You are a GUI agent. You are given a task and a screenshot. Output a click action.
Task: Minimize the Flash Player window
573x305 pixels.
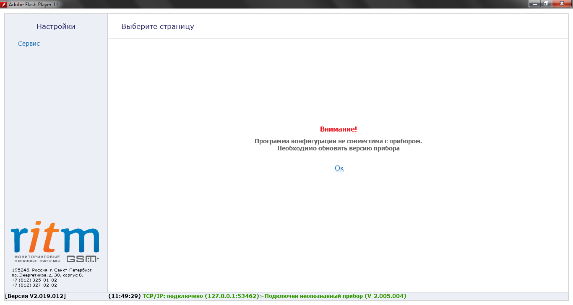[x=534, y=4]
